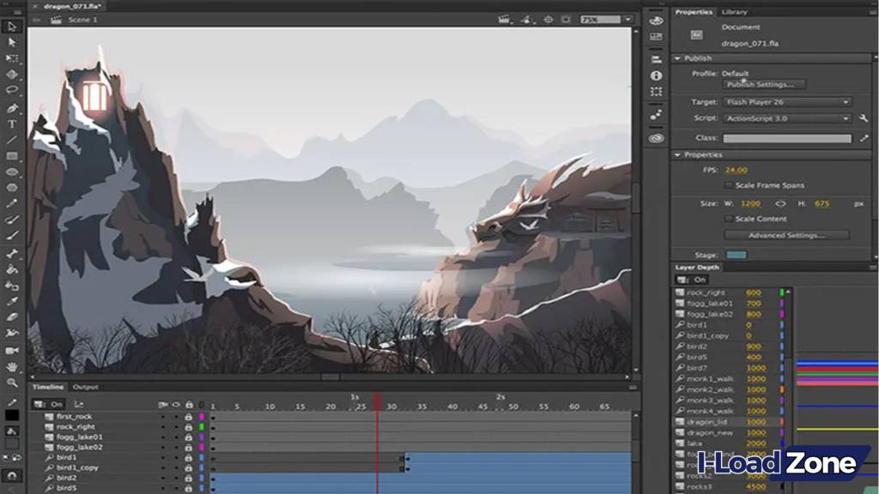This screenshot has height=494, width=879.
Task: Open the Target dropdown showing Flash Player 26
Action: pos(787,101)
